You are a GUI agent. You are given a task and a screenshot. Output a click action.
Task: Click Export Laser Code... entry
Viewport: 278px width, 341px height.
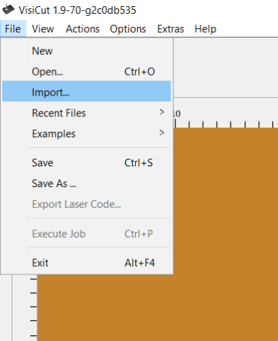click(86, 204)
